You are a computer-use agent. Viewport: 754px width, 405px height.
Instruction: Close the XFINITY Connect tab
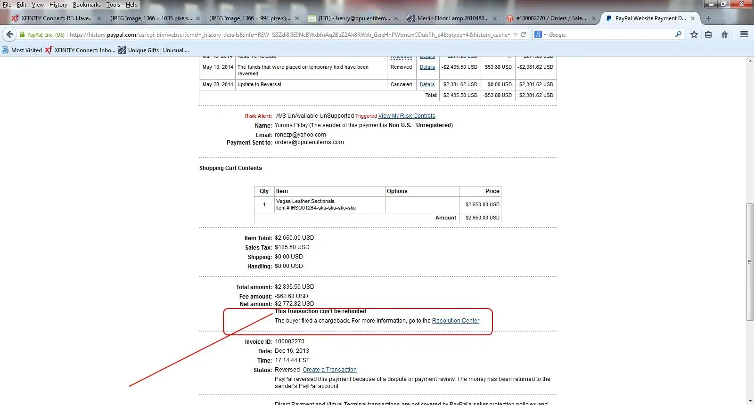(x=98, y=18)
